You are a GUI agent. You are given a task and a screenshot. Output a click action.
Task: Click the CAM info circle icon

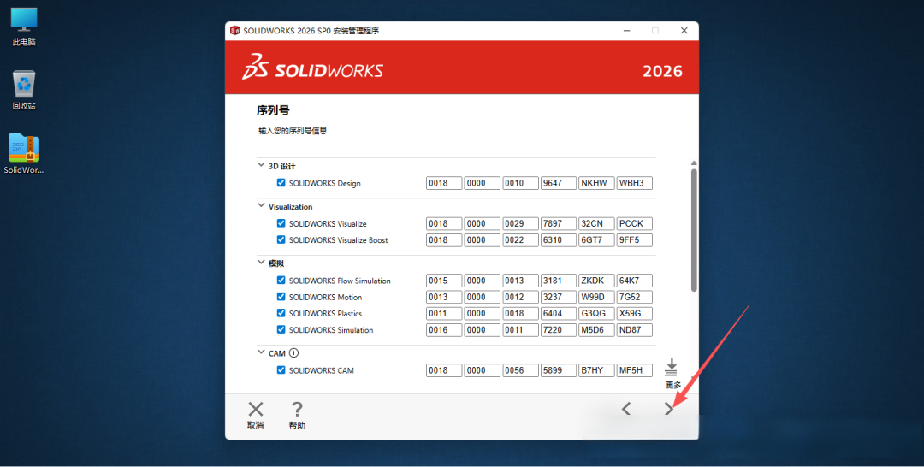tap(293, 352)
